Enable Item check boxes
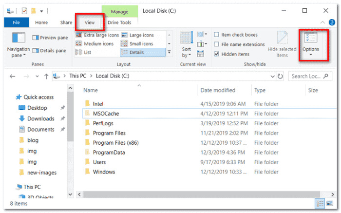Image resolution: width=341 pixels, height=213 pixels. point(217,35)
